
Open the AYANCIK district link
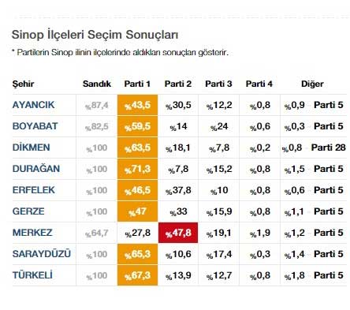pyautogui.click(x=33, y=105)
